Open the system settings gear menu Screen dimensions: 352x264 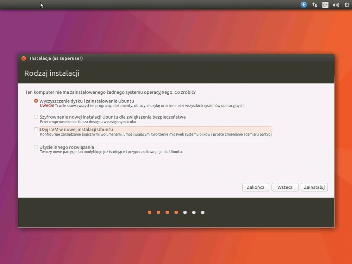point(347,5)
